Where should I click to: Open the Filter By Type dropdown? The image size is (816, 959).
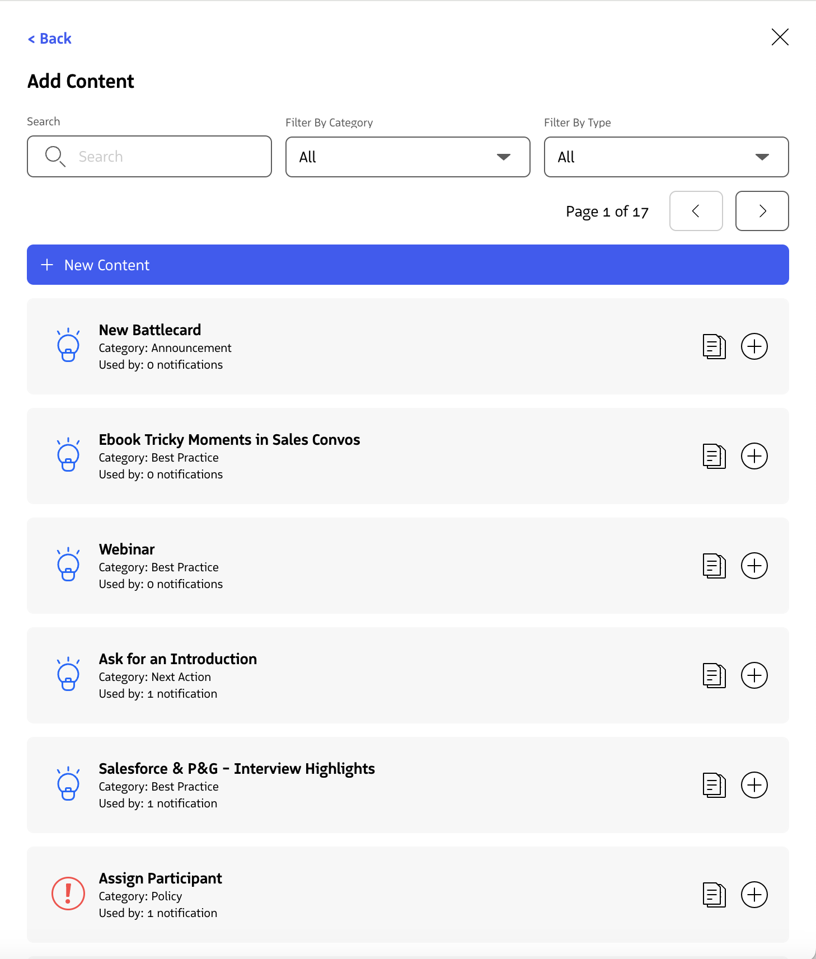coord(666,157)
